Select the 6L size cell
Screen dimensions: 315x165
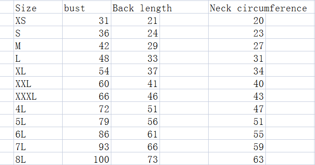pyautogui.click(x=38, y=133)
